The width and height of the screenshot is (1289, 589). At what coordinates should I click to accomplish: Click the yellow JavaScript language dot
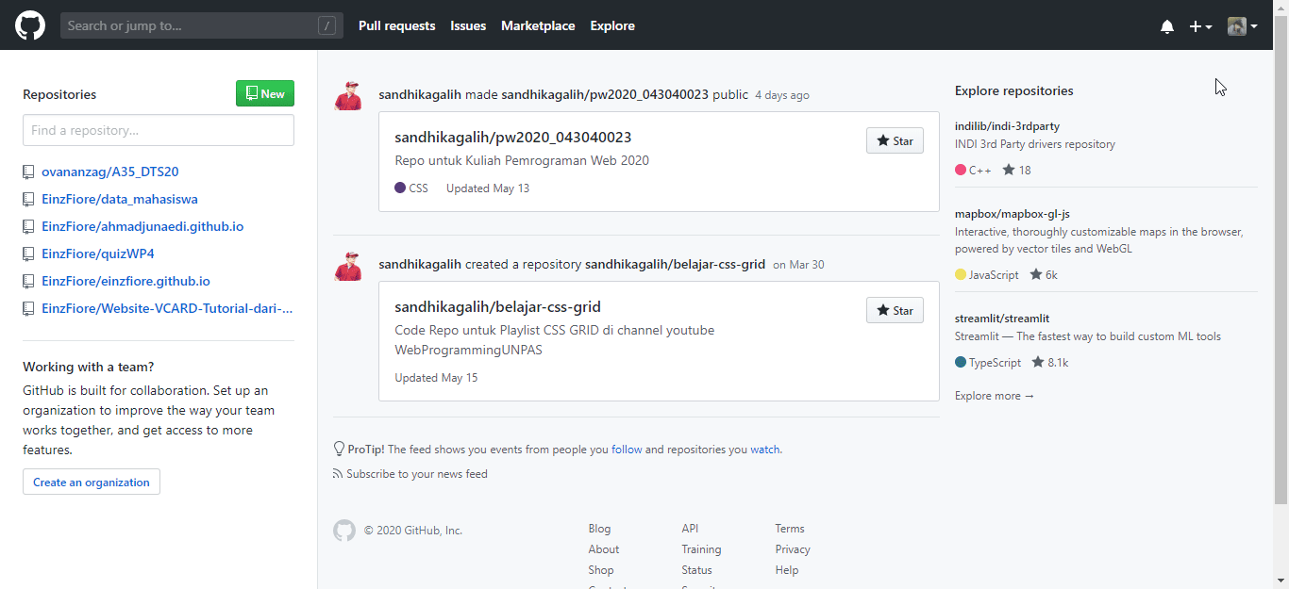[x=961, y=275]
